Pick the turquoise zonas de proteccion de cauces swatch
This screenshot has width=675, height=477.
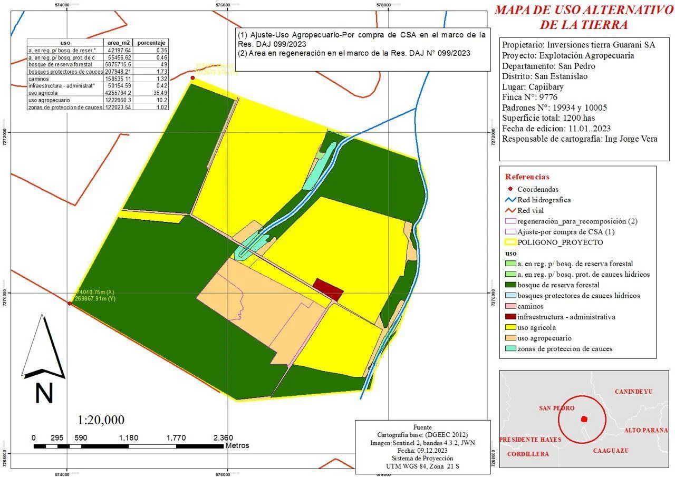510,348
